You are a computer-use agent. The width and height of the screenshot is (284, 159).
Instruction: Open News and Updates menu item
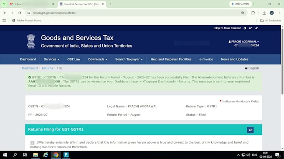[235, 60]
